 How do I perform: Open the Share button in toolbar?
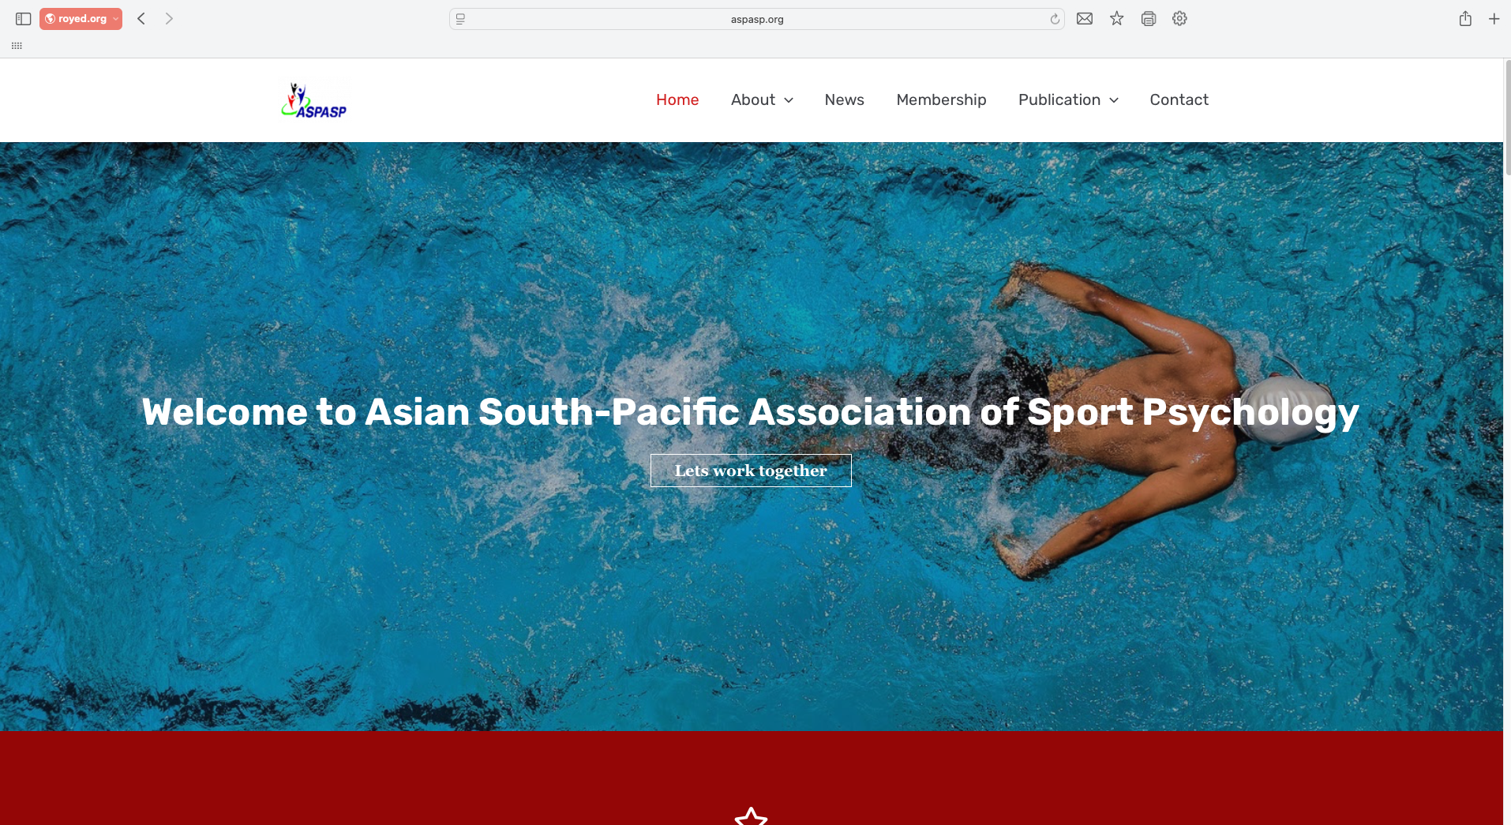click(1465, 19)
